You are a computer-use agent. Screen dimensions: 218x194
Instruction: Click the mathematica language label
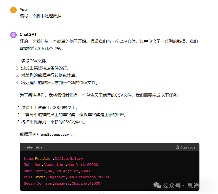33,147
